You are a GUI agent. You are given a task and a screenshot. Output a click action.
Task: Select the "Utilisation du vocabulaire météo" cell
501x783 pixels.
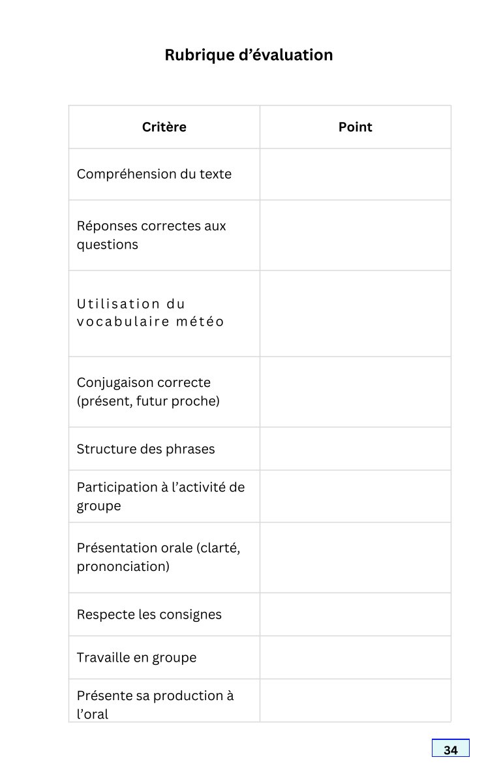150,313
